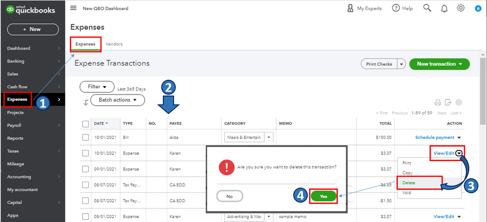Open Schedule payment action arrow
The width and height of the screenshot is (487, 222).
pyautogui.click(x=459, y=137)
